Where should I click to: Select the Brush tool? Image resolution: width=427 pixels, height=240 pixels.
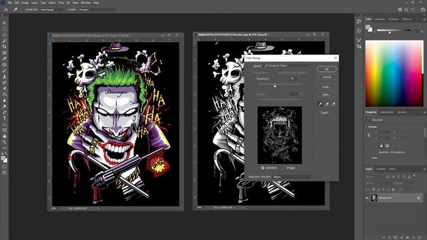(5, 71)
